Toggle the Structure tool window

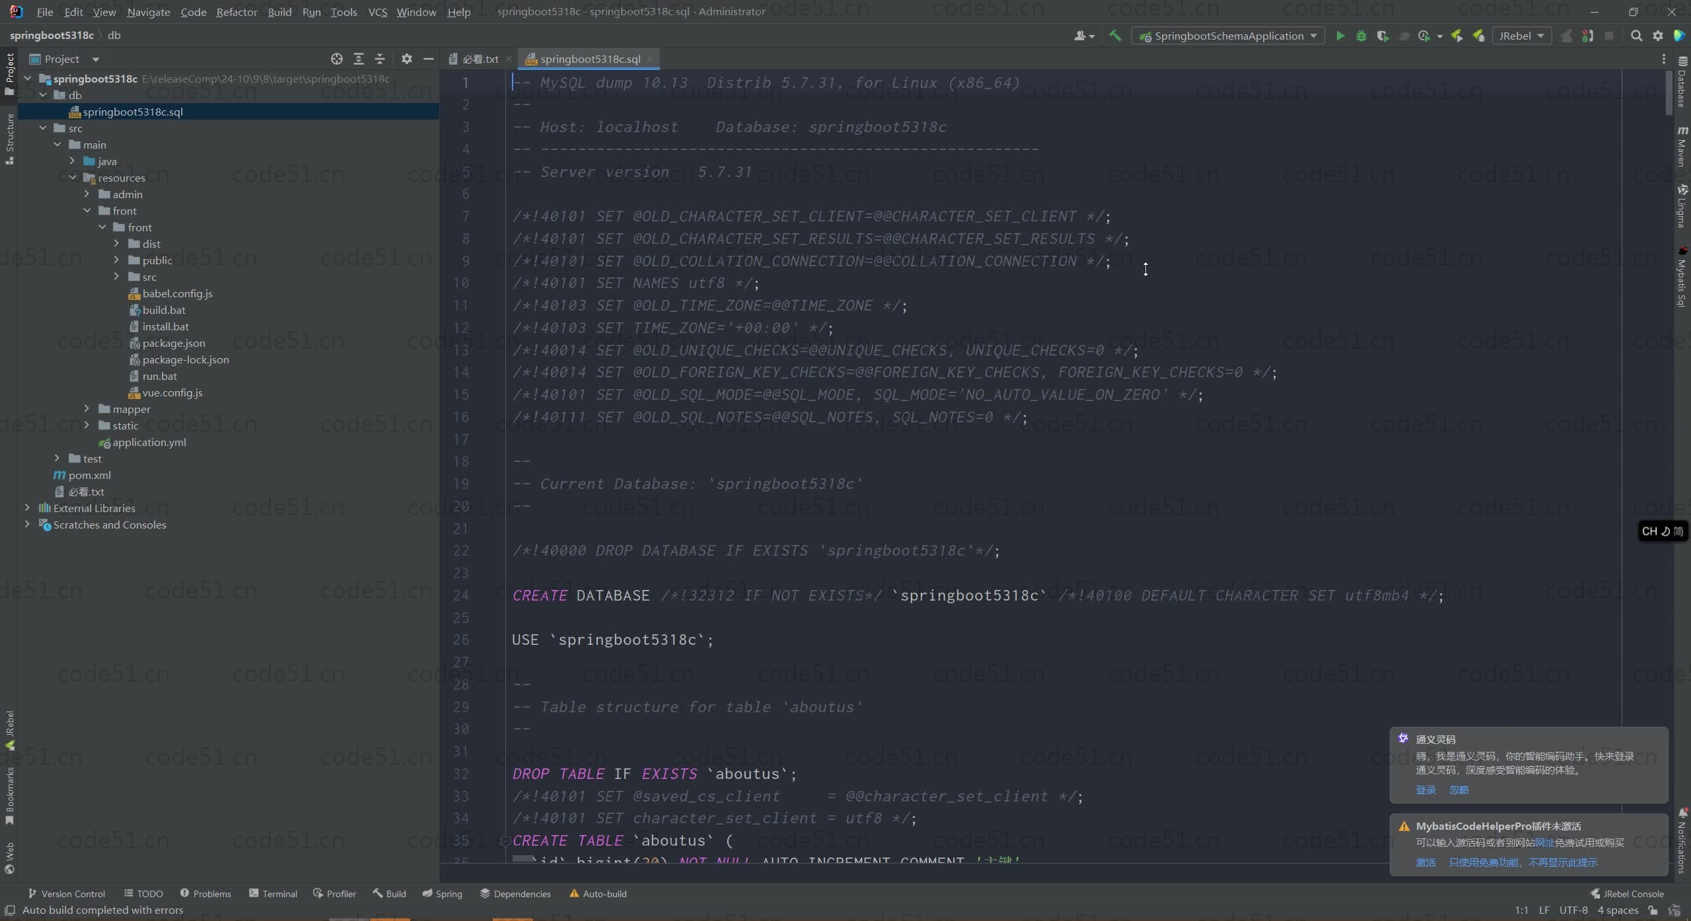9,139
